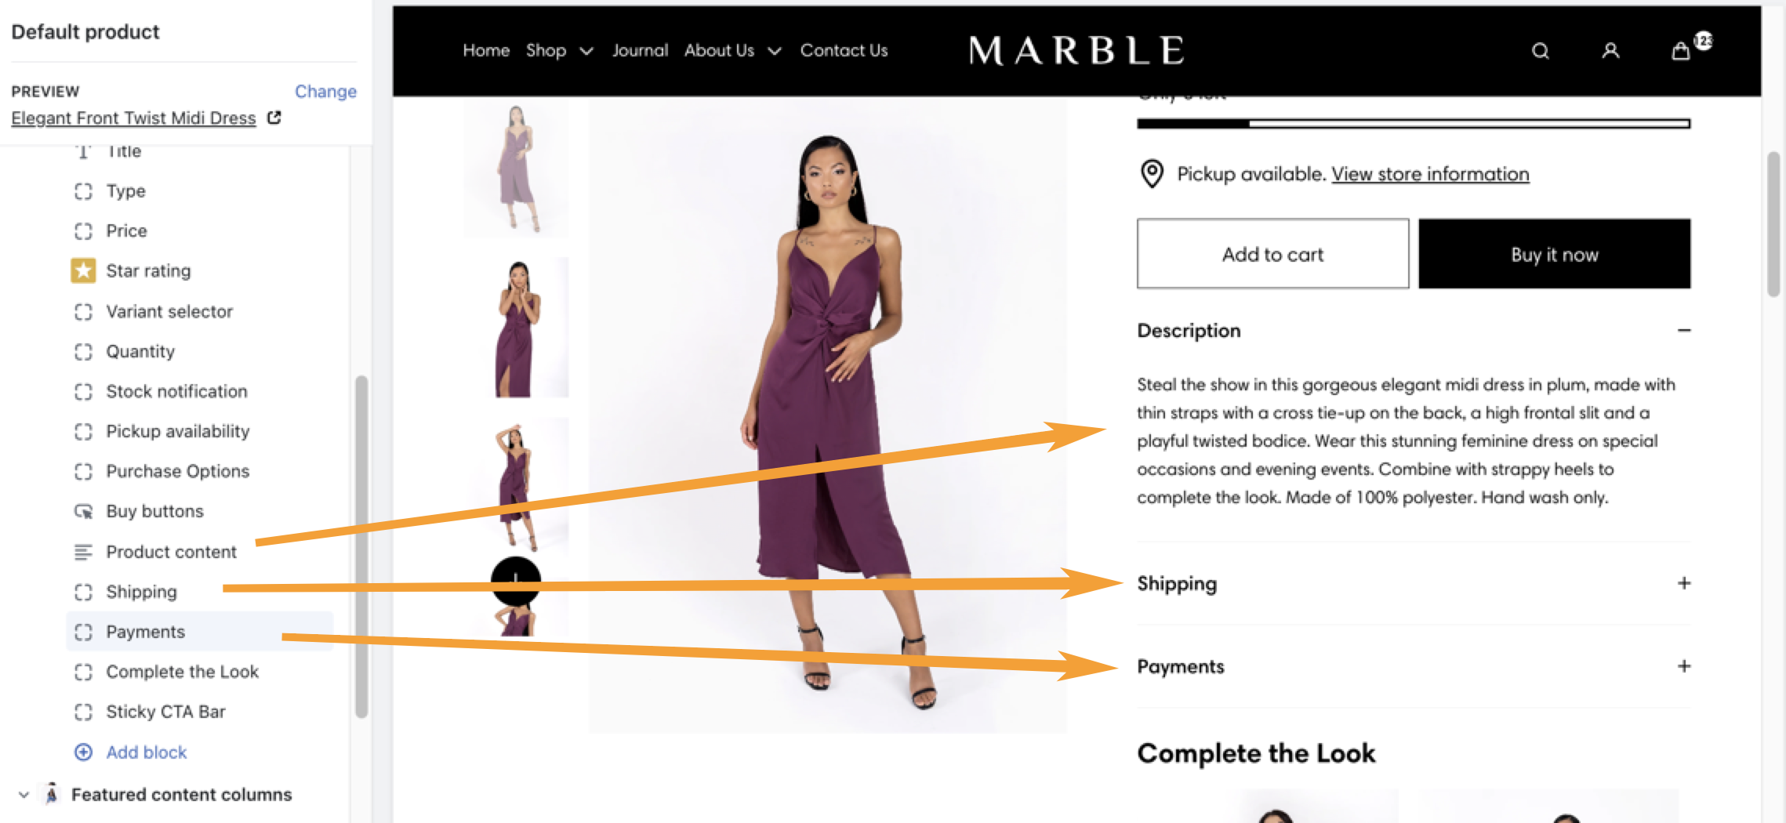Click the external link icon beside product name
Screen dimensions: 1786x823
pos(274,118)
